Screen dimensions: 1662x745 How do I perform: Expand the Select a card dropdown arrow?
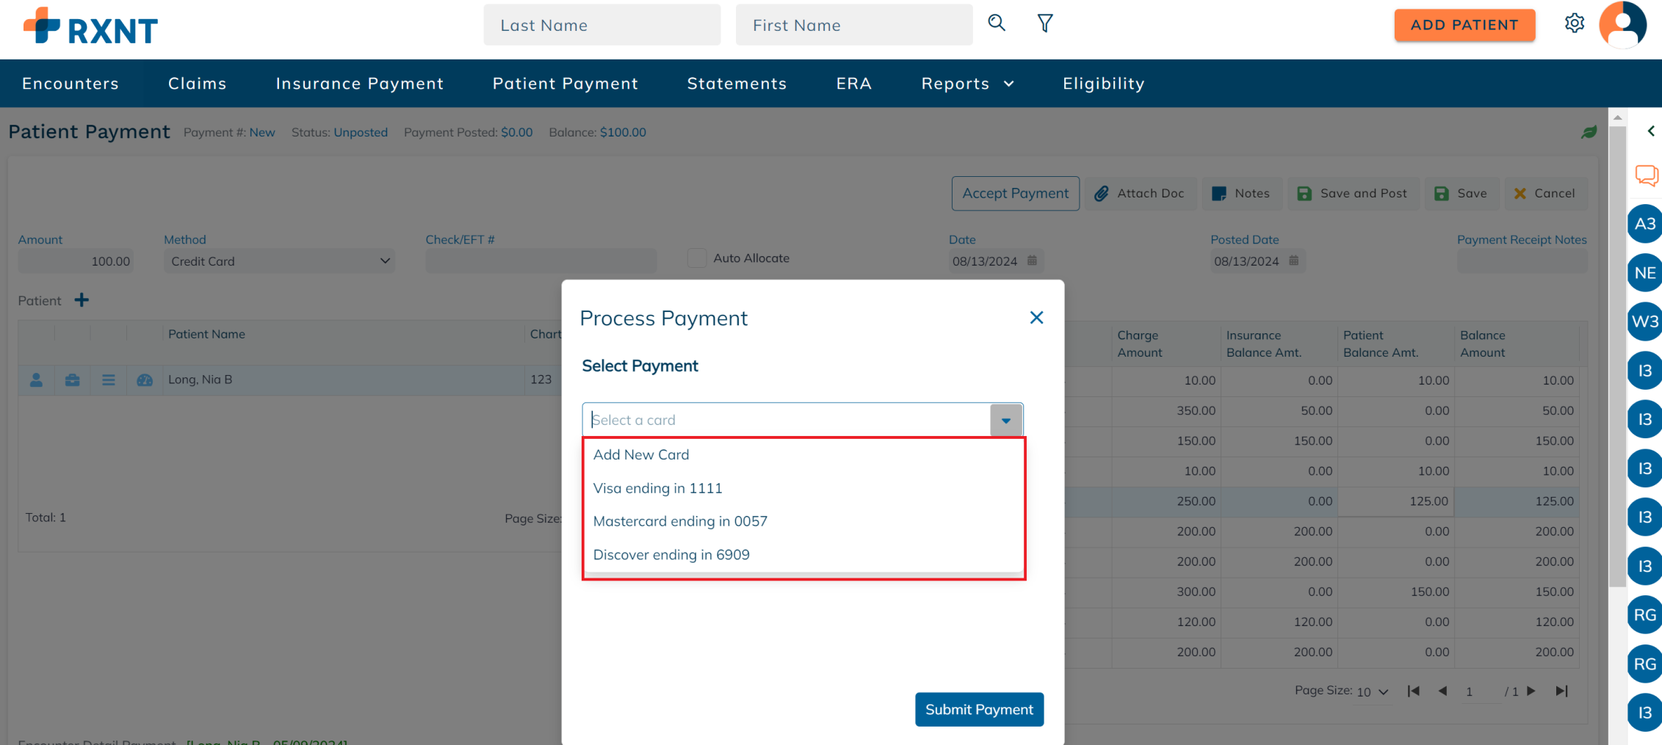click(x=1006, y=420)
